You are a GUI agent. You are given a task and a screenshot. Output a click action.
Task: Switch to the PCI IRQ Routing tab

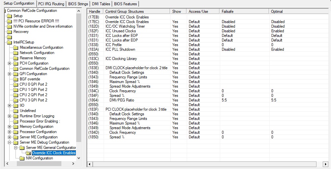coord(51,4)
